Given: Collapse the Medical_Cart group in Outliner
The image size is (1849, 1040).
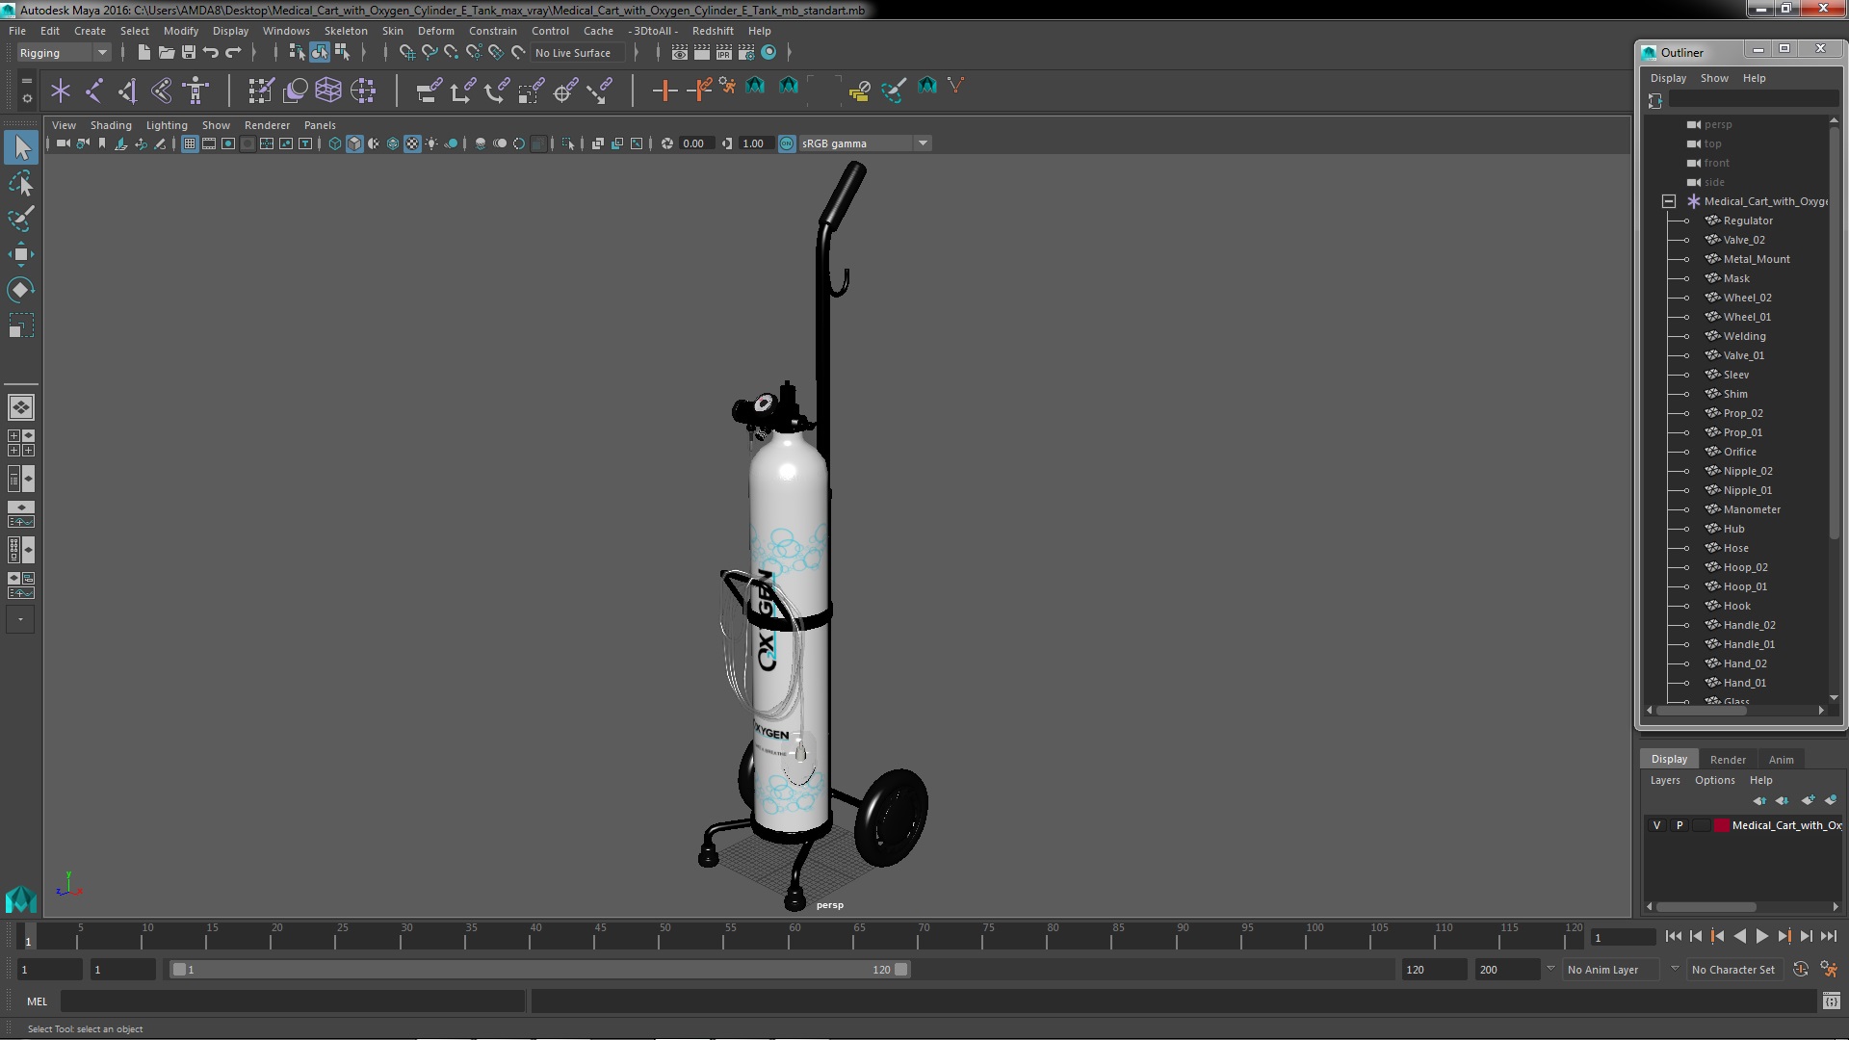Looking at the screenshot, I should tap(1669, 201).
